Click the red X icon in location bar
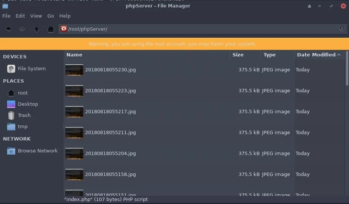Image resolution: width=349 pixels, height=204 pixels. pos(64,29)
